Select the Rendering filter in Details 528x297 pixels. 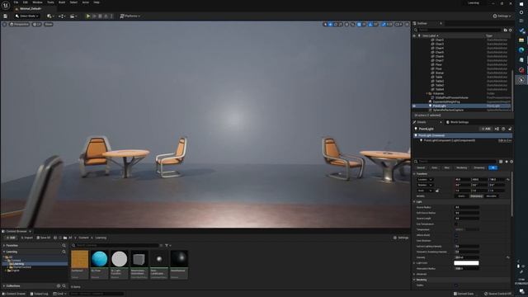point(462,167)
